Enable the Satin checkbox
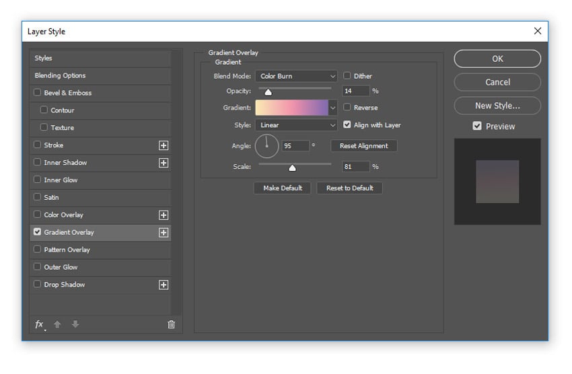 pyautogui.click(x=37, y=197)
